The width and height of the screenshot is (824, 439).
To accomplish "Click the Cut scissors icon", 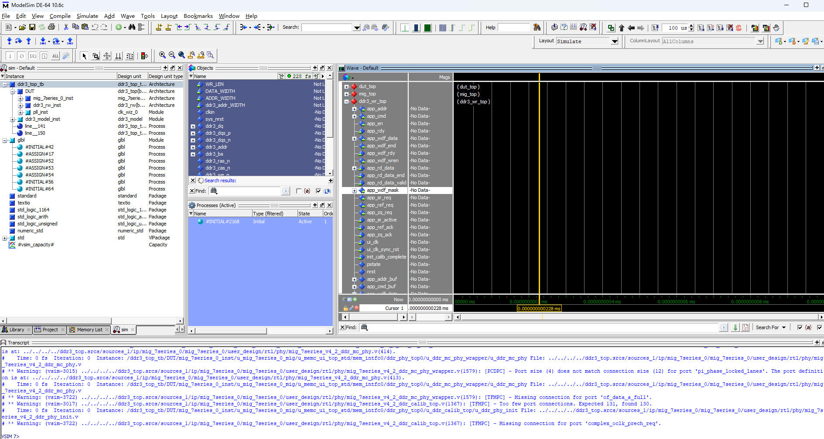I will (66, 27).
